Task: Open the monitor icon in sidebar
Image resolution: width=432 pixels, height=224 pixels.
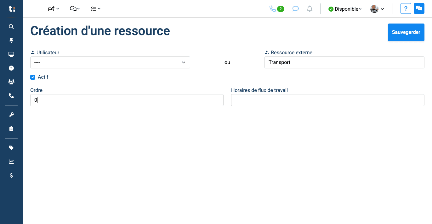Action: click(x=11, y=54)
